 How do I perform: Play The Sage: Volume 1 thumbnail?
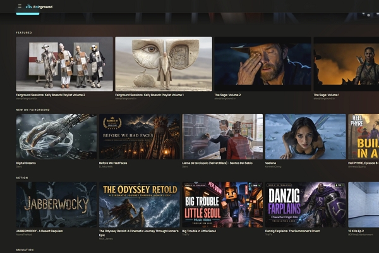[x=346, y=64]
